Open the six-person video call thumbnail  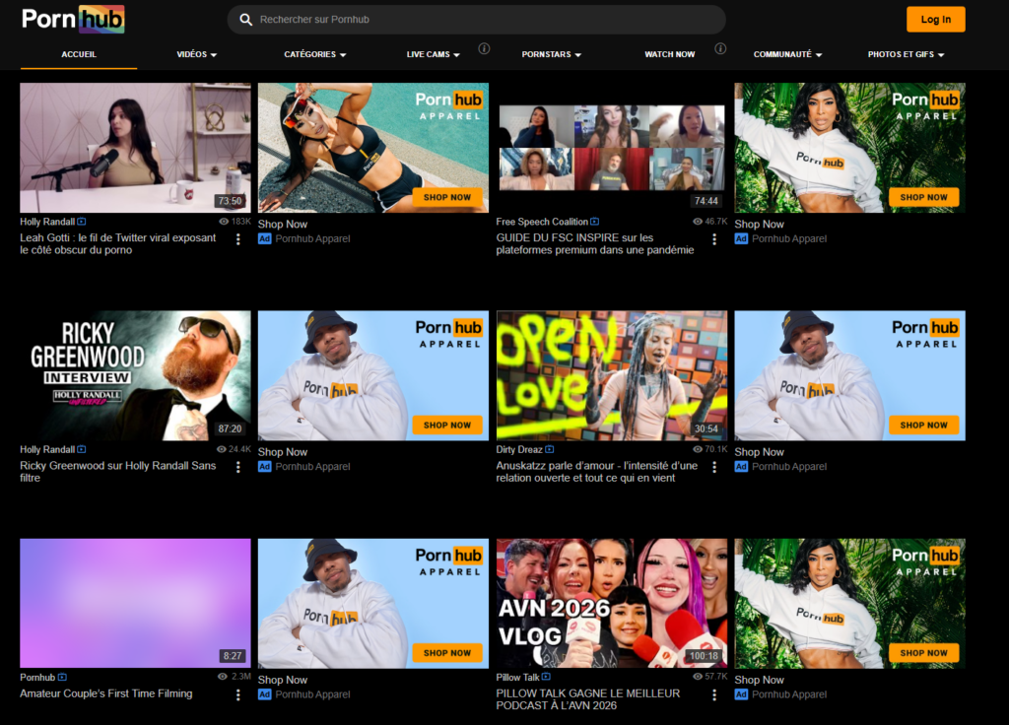click(611, 148)
